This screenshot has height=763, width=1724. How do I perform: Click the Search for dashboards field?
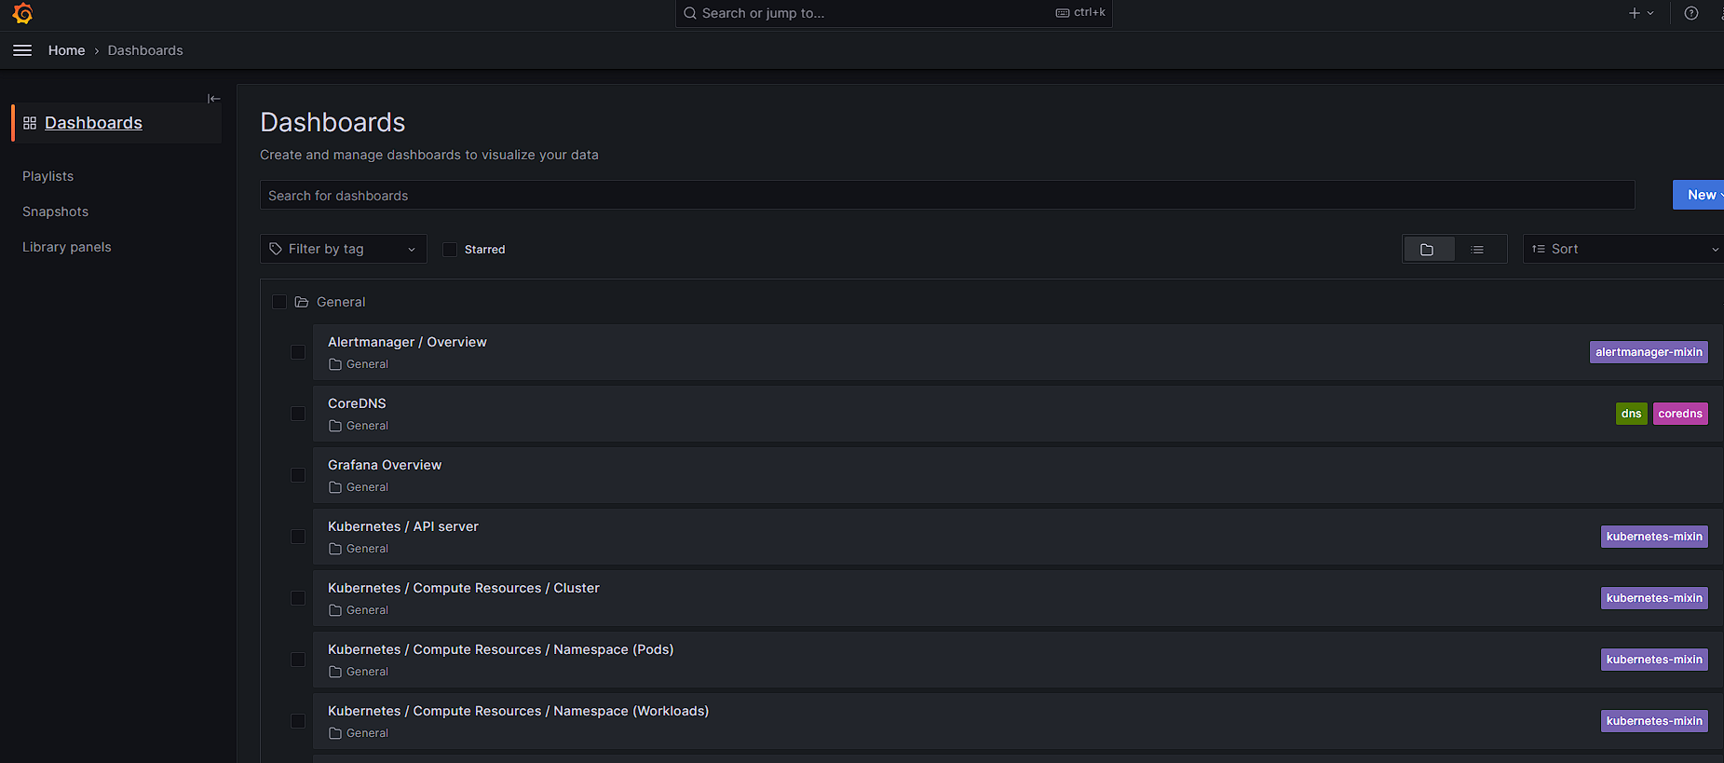click(947, 195)
